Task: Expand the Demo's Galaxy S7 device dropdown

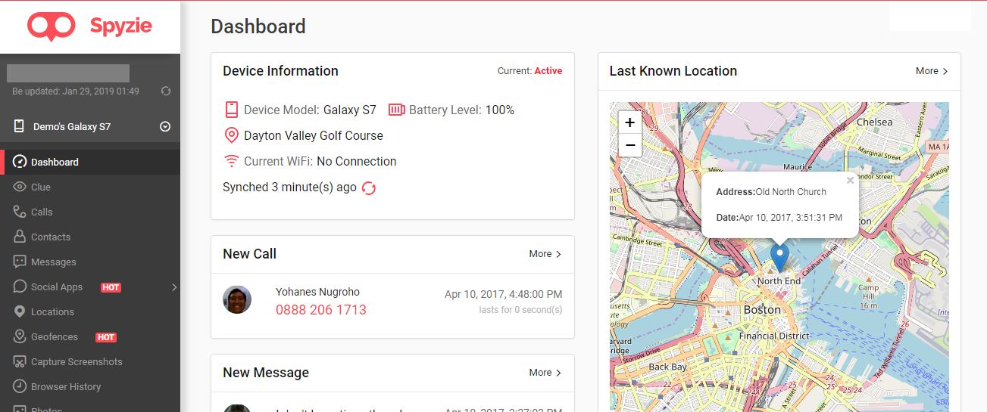Action: click(x=165, y=127)
